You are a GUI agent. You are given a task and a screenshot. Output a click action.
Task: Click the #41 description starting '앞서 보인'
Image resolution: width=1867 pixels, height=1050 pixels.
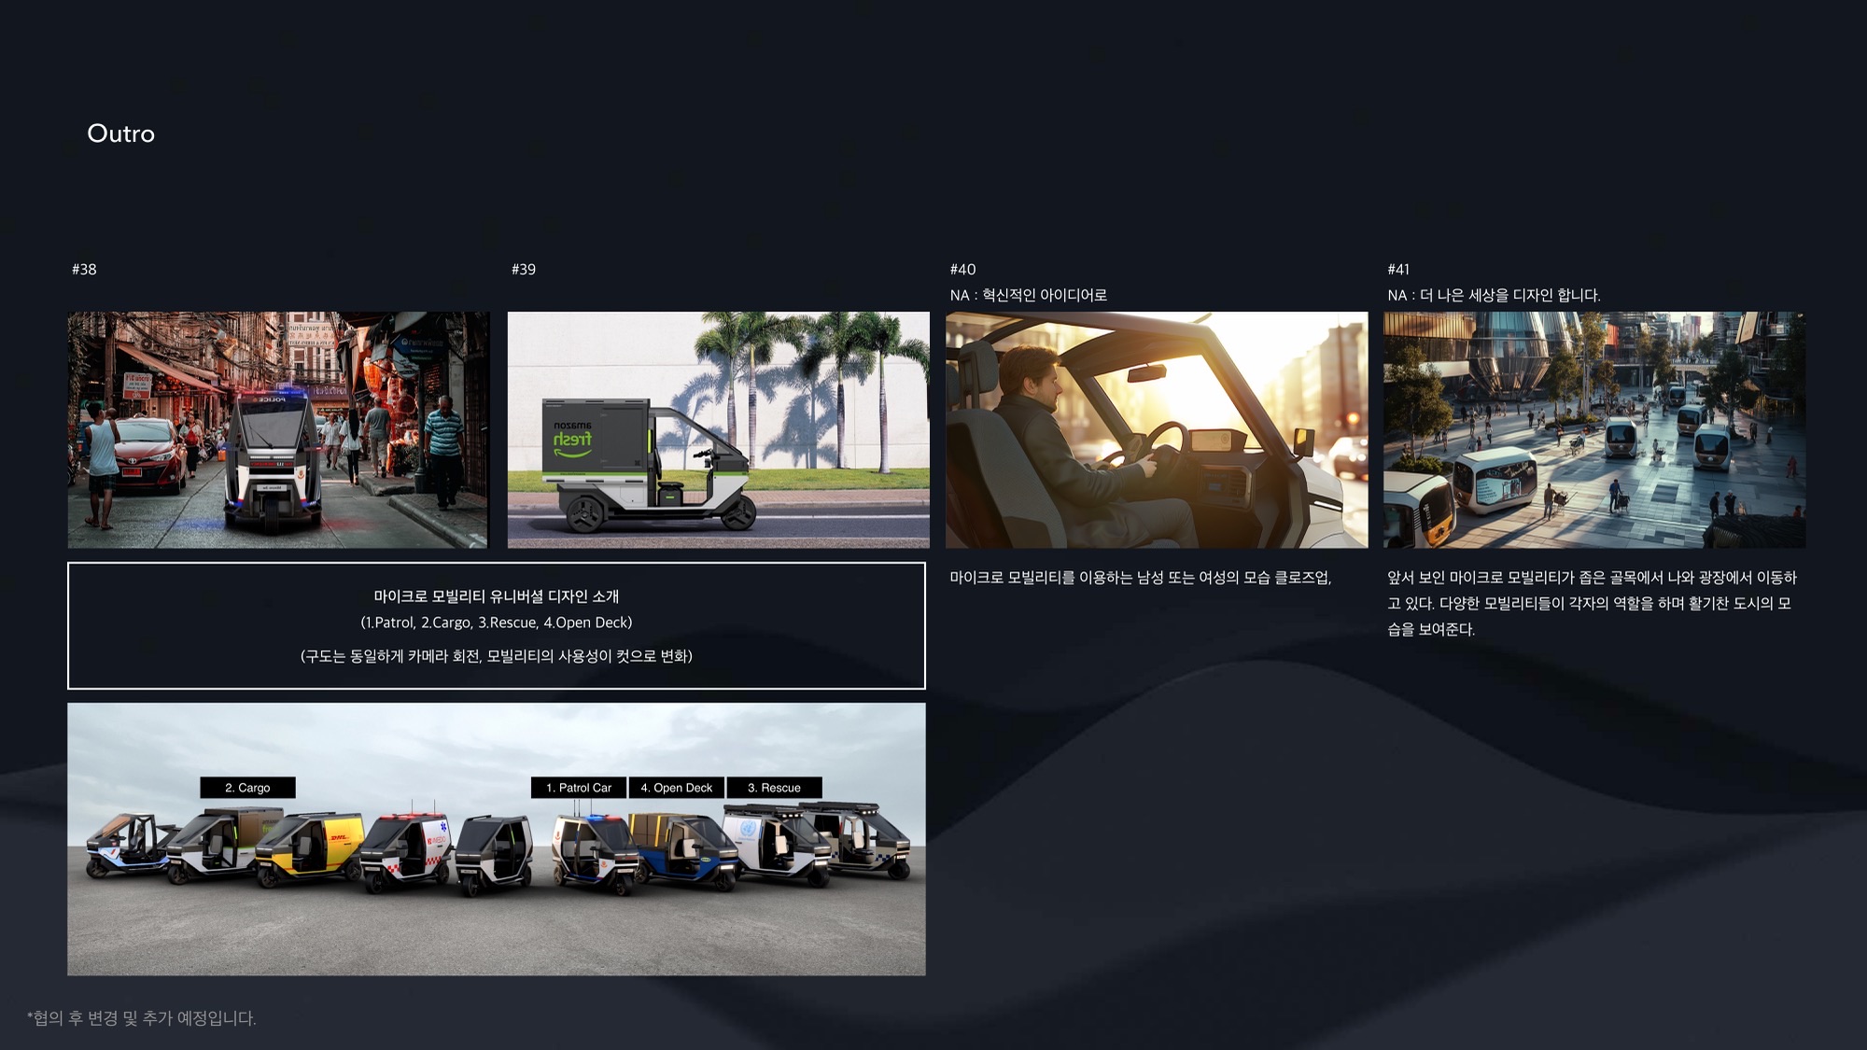click(x=1592, y=603)
